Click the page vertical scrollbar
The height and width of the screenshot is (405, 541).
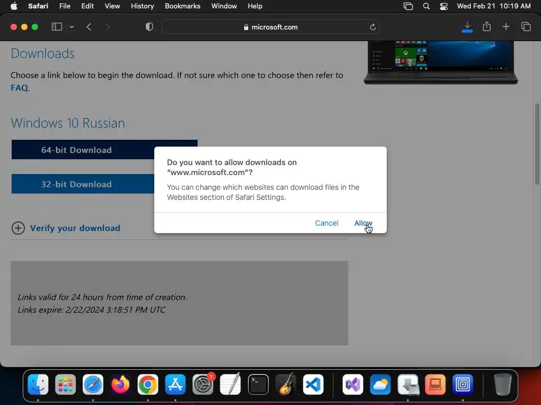point(537,144)
